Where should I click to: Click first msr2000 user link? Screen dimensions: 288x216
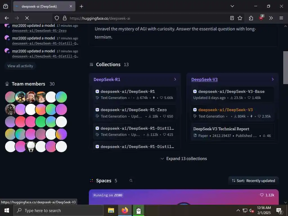[19, 25]
